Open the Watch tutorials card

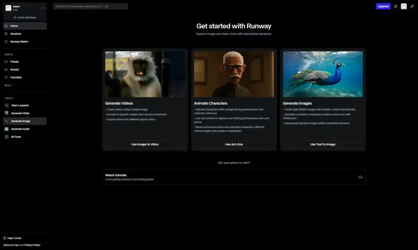[x=234, y=177]
